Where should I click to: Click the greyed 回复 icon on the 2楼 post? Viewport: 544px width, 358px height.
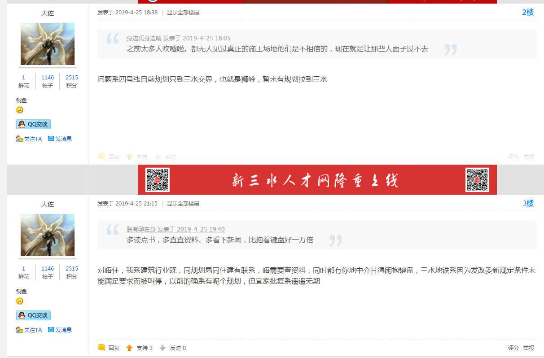101,157
